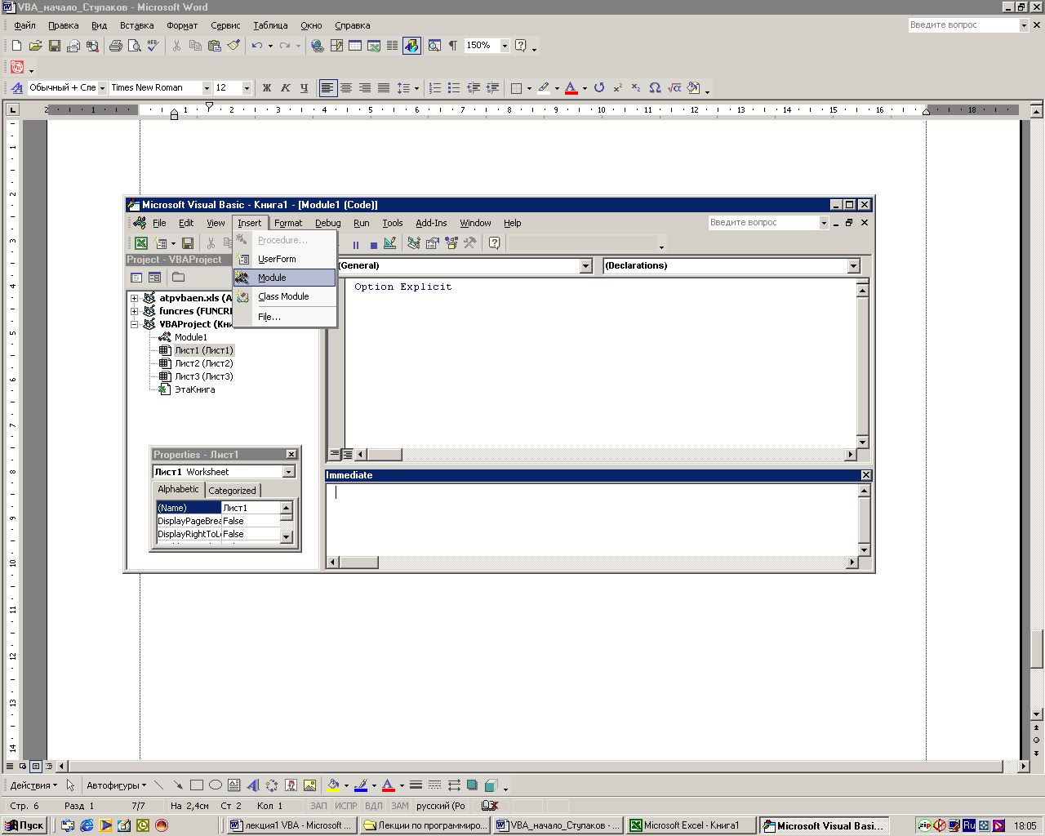The image size is (1045, 836).
Task: Select the Arrow drawing tool
Action: [178, 785]
